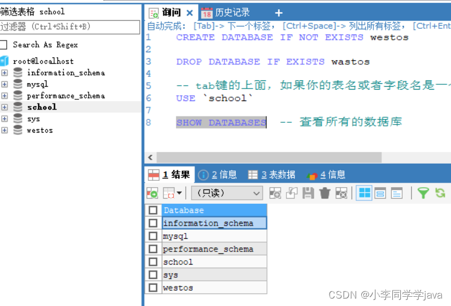This screenshot has height=306, width=451.
Task: Open the 4 信息 tab
Action: pyautogui.click(x=326, y=175)
